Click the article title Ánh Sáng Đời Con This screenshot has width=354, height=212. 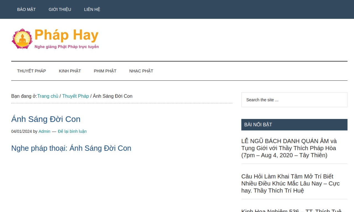point(46,119)
